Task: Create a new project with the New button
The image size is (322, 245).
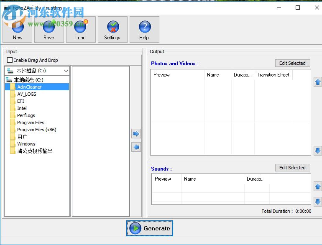Action: click(x=18, y=30)
